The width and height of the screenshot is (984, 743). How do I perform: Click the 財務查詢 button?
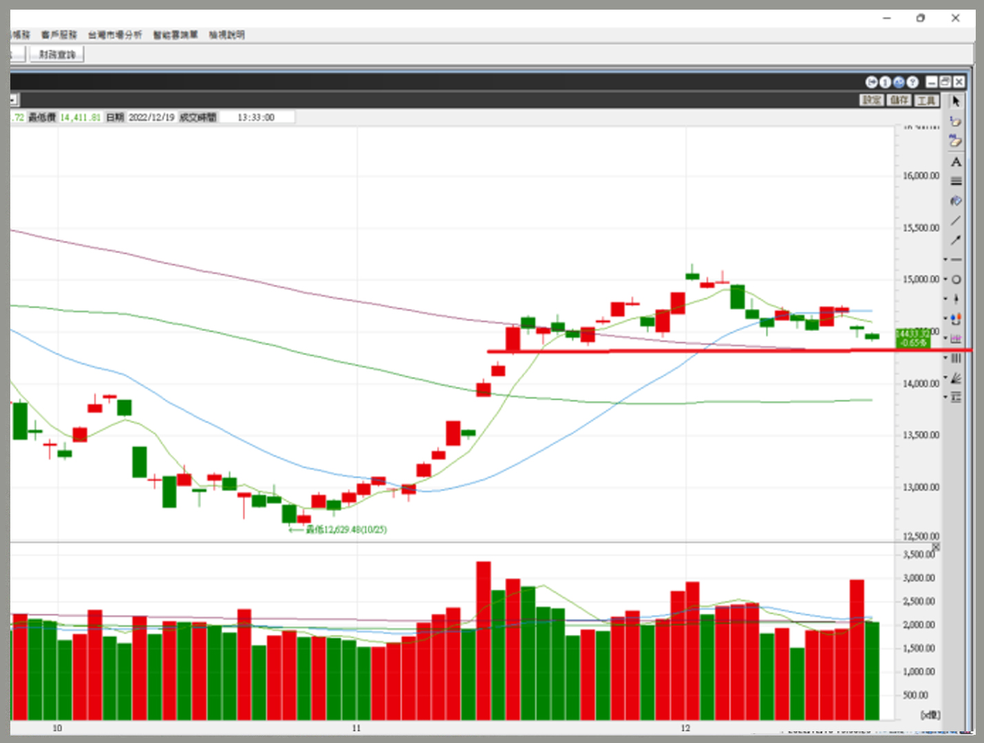(57, 54)
